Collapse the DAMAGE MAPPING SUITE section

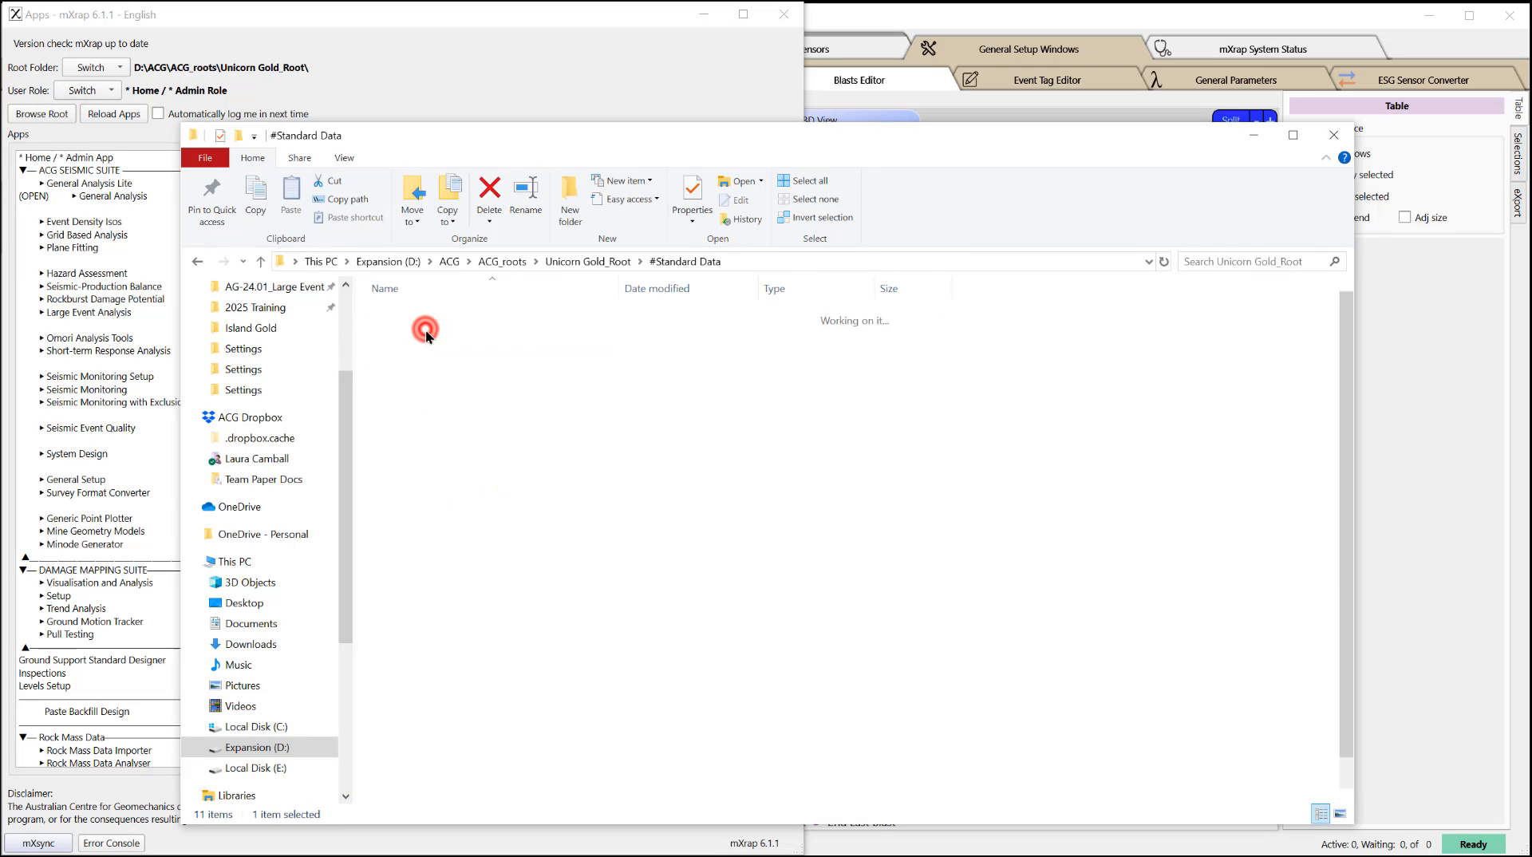pyautogui.click(x=23, y=570)
